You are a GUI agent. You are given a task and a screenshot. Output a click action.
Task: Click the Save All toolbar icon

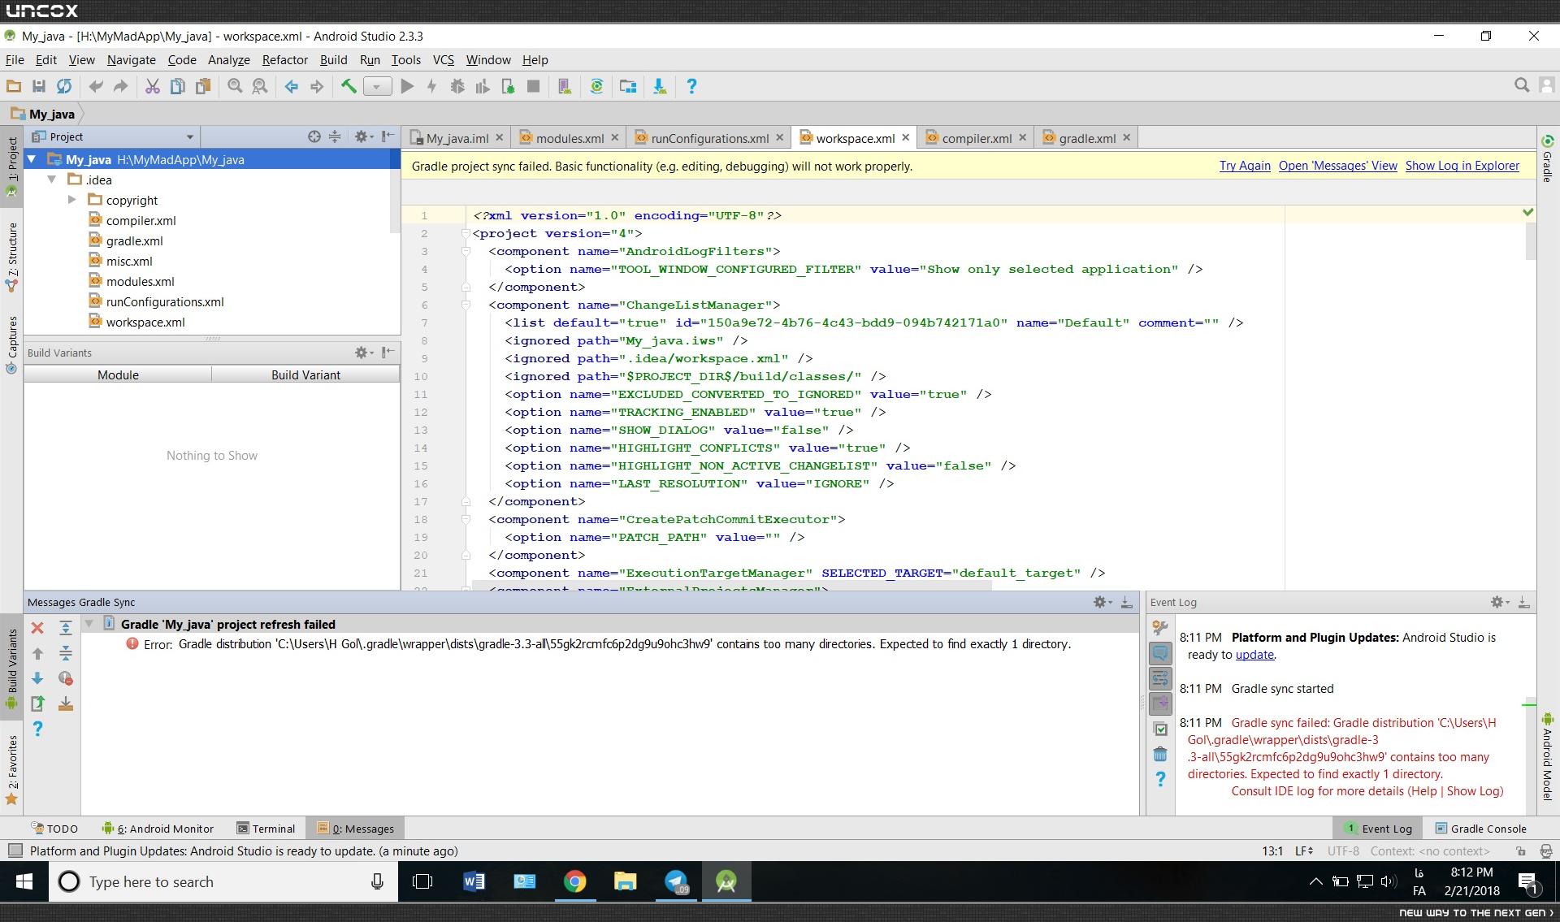[x=38, y=86]
